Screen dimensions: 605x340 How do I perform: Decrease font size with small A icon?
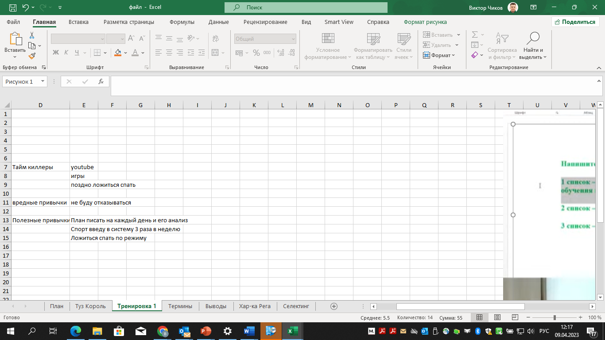142,39
